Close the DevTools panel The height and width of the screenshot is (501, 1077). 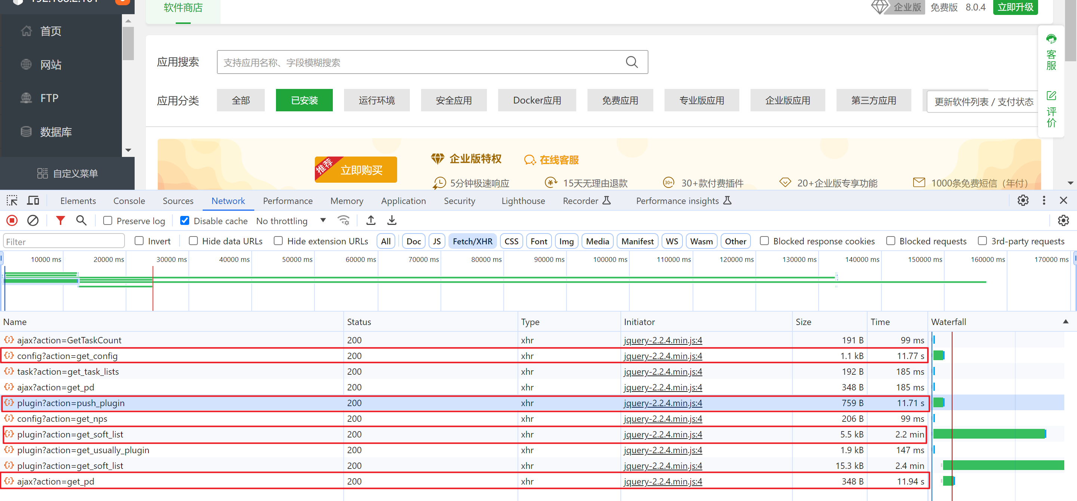1064,201
